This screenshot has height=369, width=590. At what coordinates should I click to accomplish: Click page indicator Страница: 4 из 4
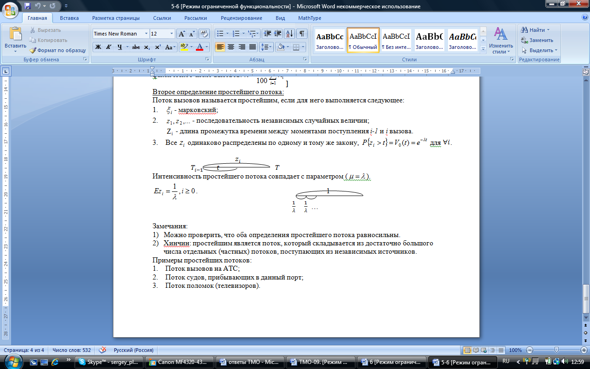24,350
